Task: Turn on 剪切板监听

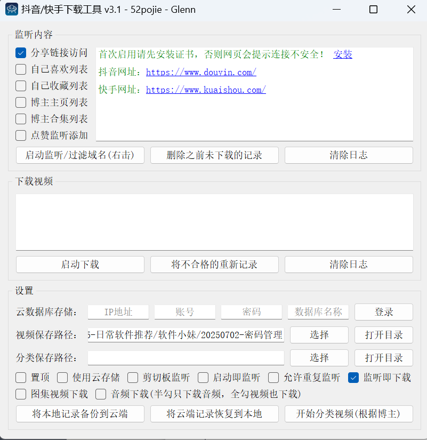Action: point(133,378)
